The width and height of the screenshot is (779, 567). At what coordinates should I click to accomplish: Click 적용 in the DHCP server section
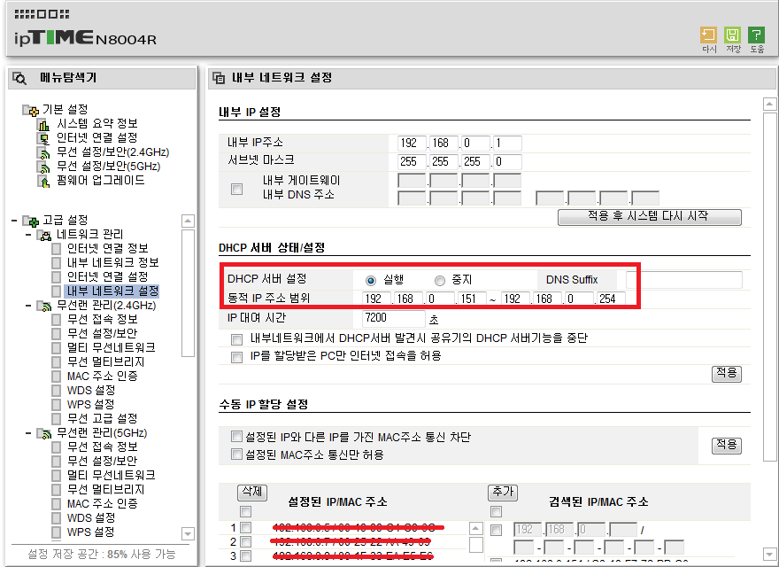pos(727,374)
